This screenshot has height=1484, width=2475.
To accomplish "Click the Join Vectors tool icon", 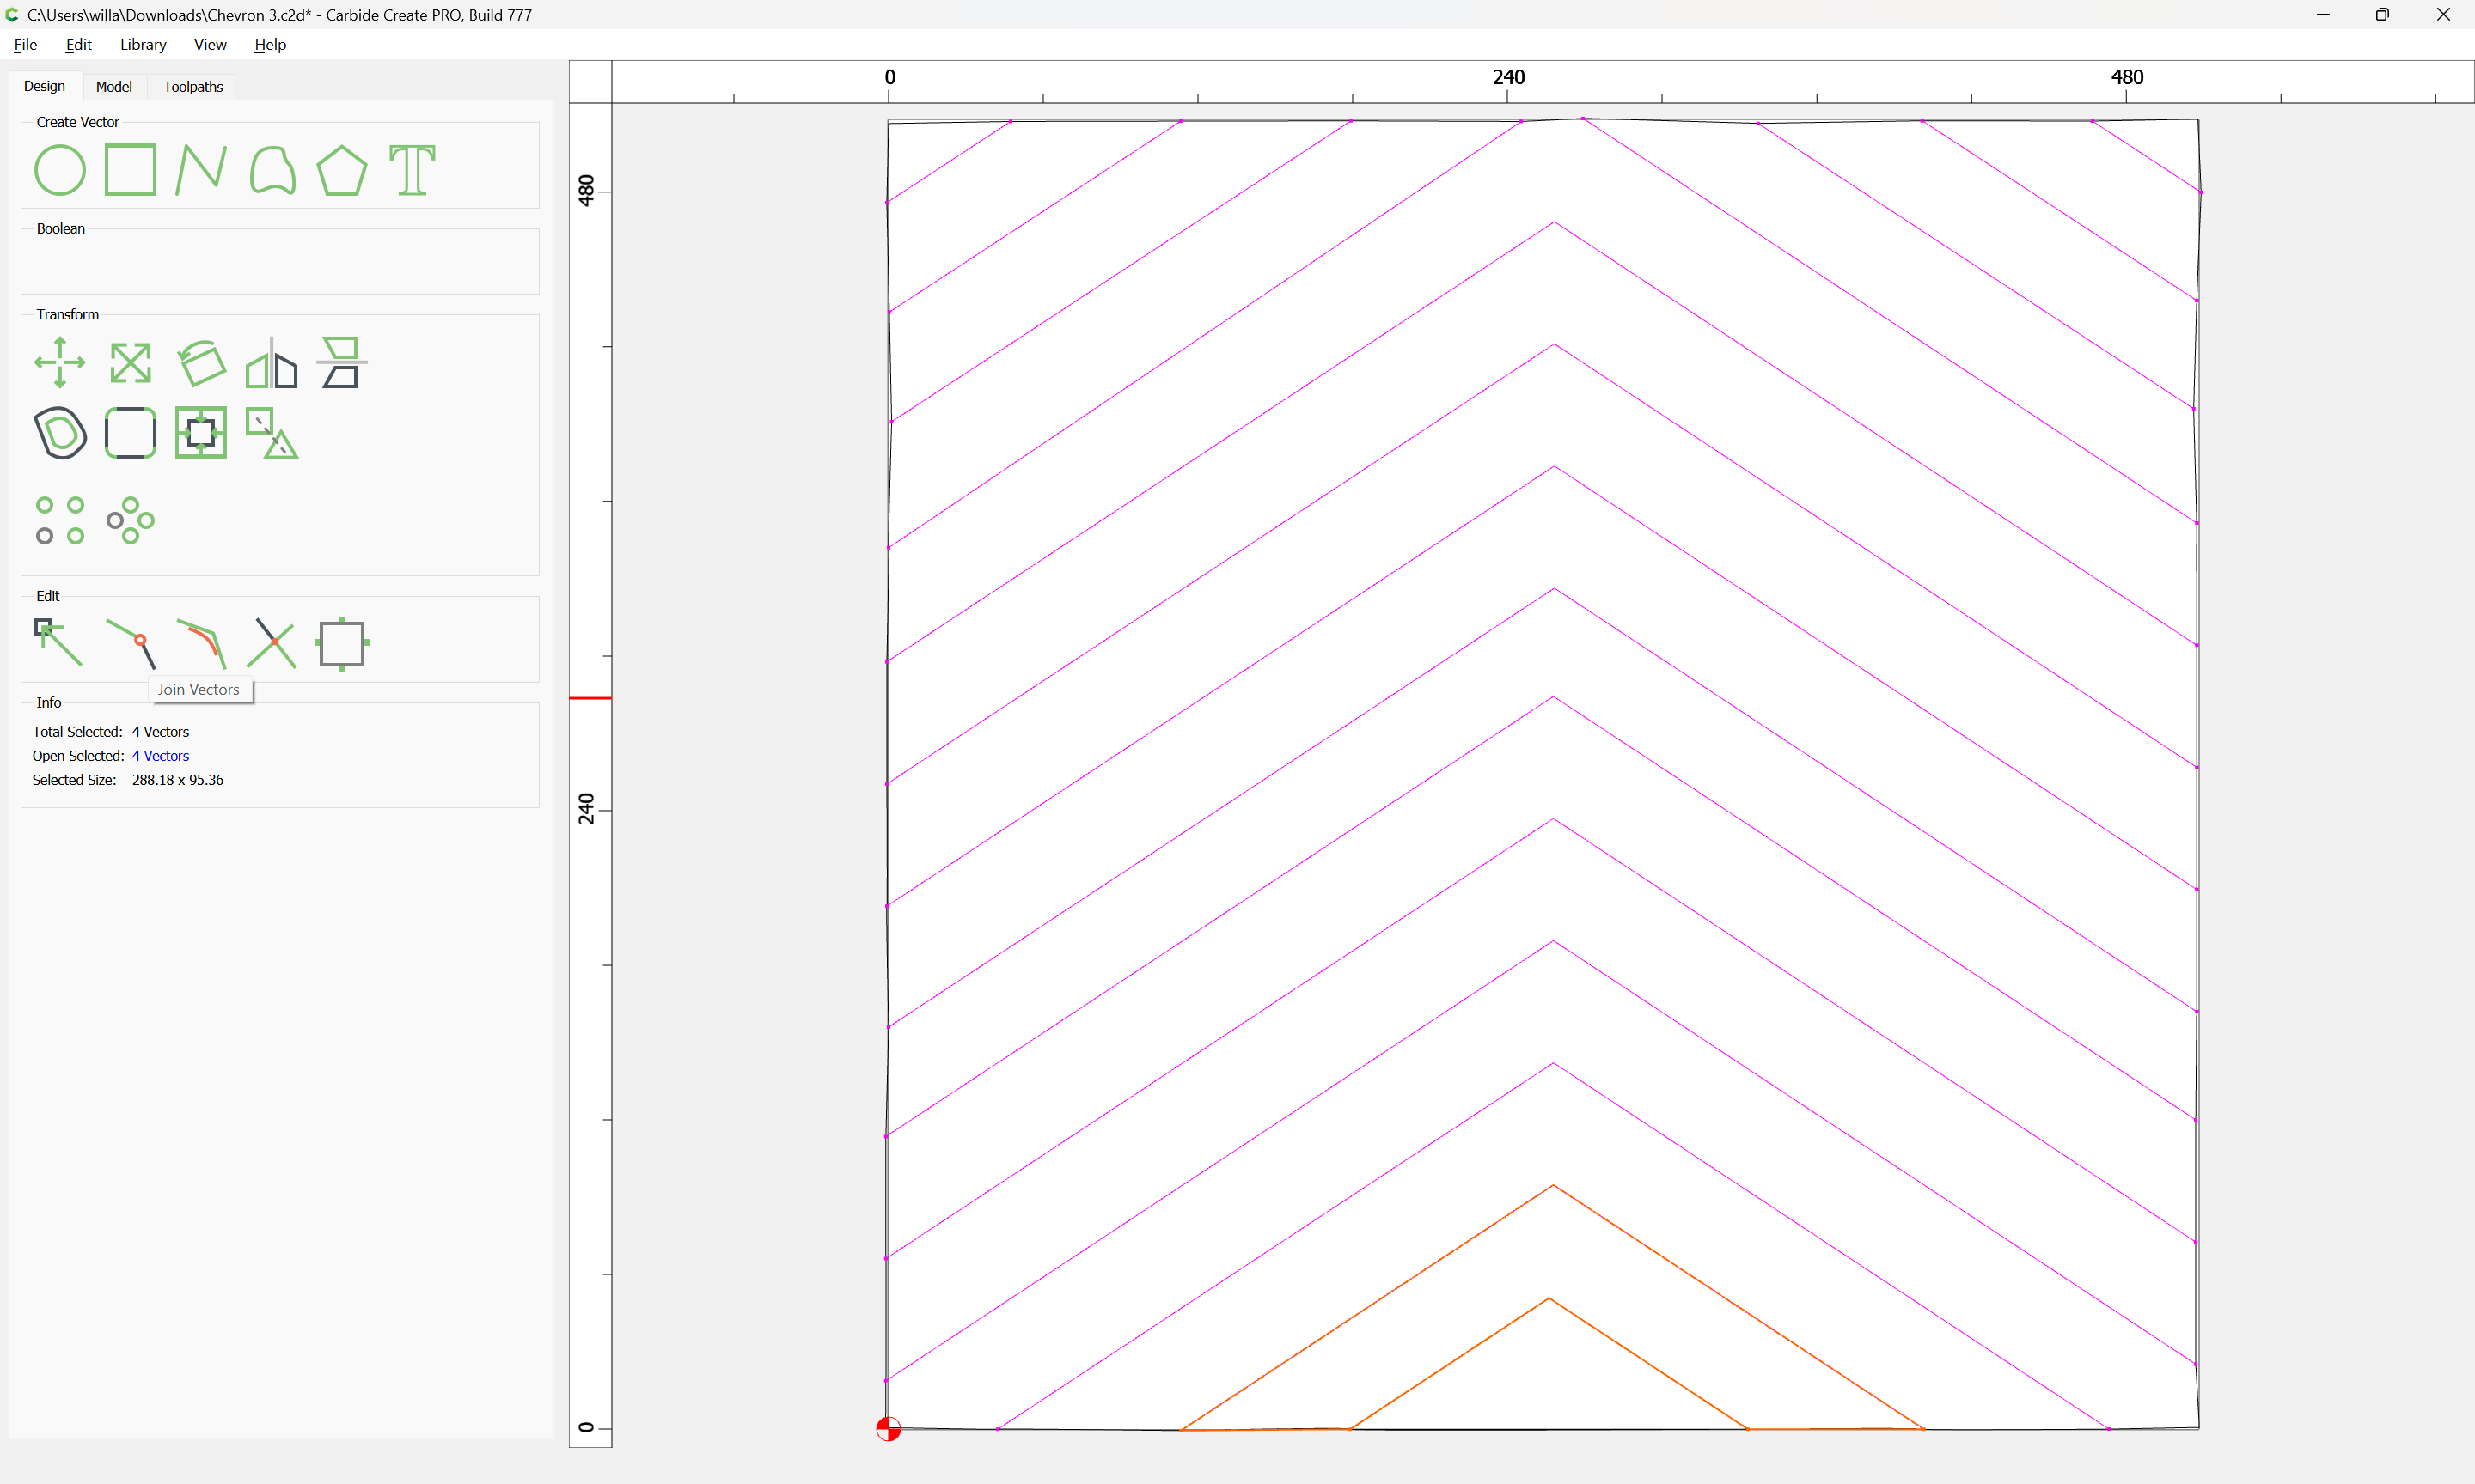I will pos(130,643).
